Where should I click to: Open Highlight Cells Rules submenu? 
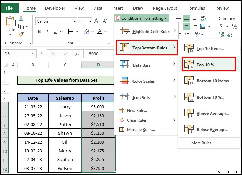146,31
